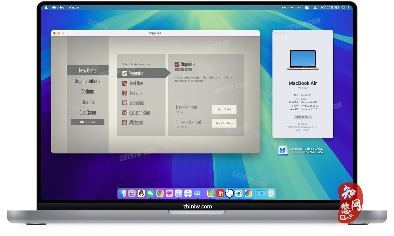This screenshot has width=394, height=236.
Task: Click screen mirroring icon in menu bar
Action: point(307,8)
